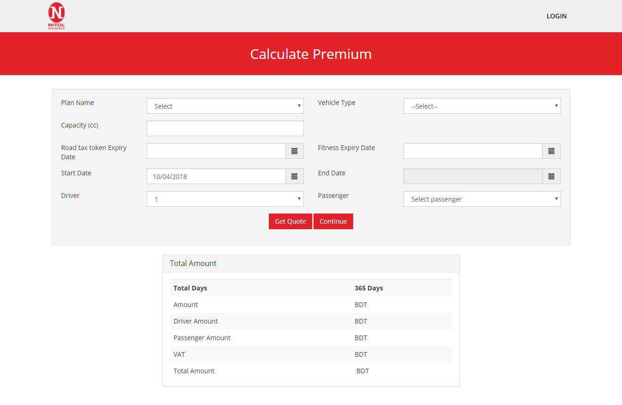Click the Fitness Expiry Date text field

coord(473,151)
